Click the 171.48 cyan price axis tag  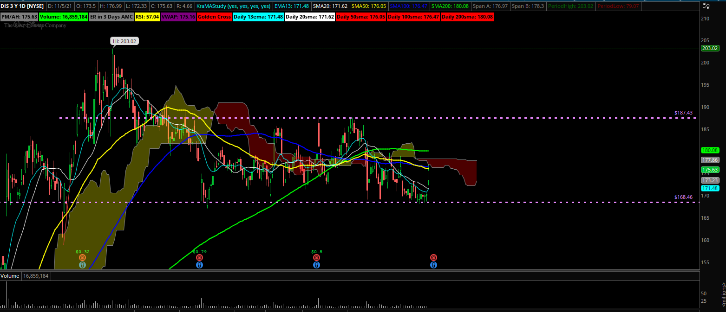[x=711, y=188]
